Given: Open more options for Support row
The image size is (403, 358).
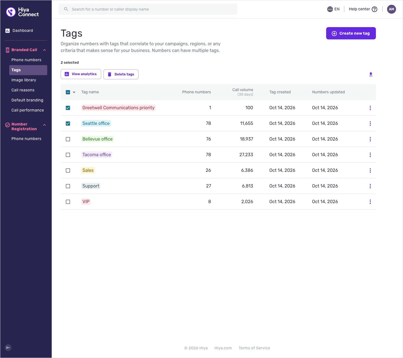Looking at the screenshot, I should coord(370,186).
